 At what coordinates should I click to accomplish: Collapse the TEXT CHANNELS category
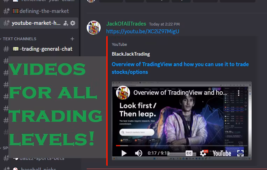20,39
